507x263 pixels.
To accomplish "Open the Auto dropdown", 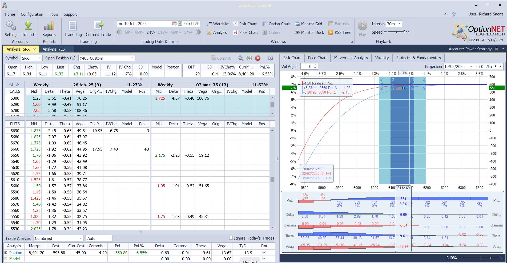I will 110,238.
